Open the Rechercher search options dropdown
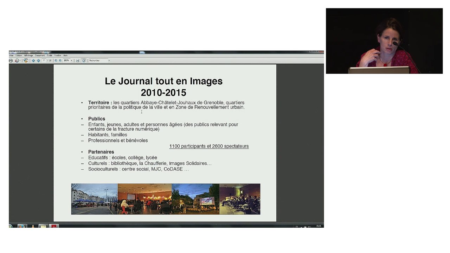Viewport: 450px width, 253px height. coord(109,60)
